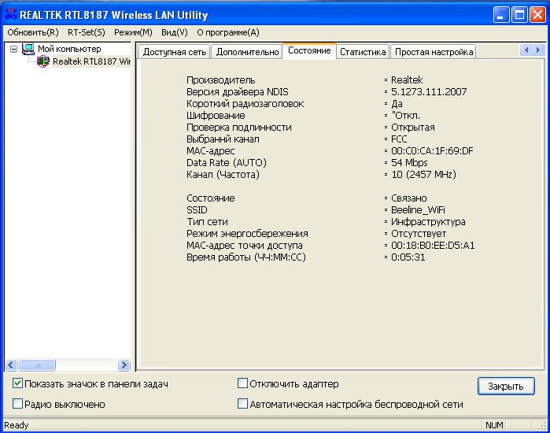Click the Realtek manufacturer value
550x433 pixels.
[407, 80]
